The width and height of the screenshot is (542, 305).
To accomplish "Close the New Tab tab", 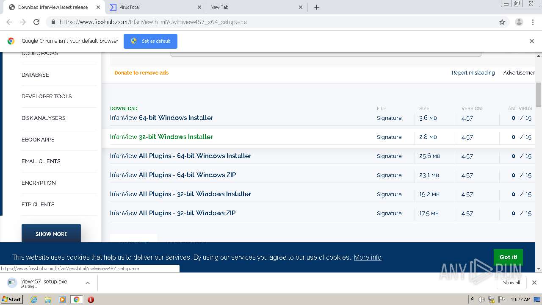I will [x=301, y=7].
